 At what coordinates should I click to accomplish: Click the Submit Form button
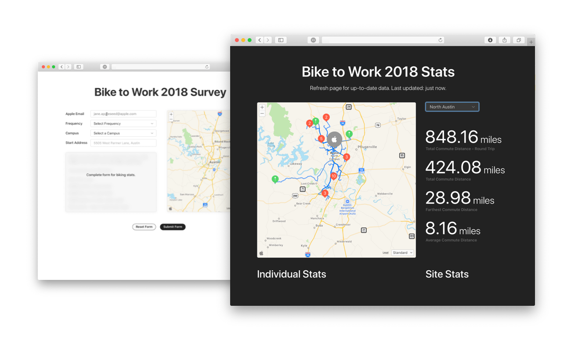pos(173,227)
